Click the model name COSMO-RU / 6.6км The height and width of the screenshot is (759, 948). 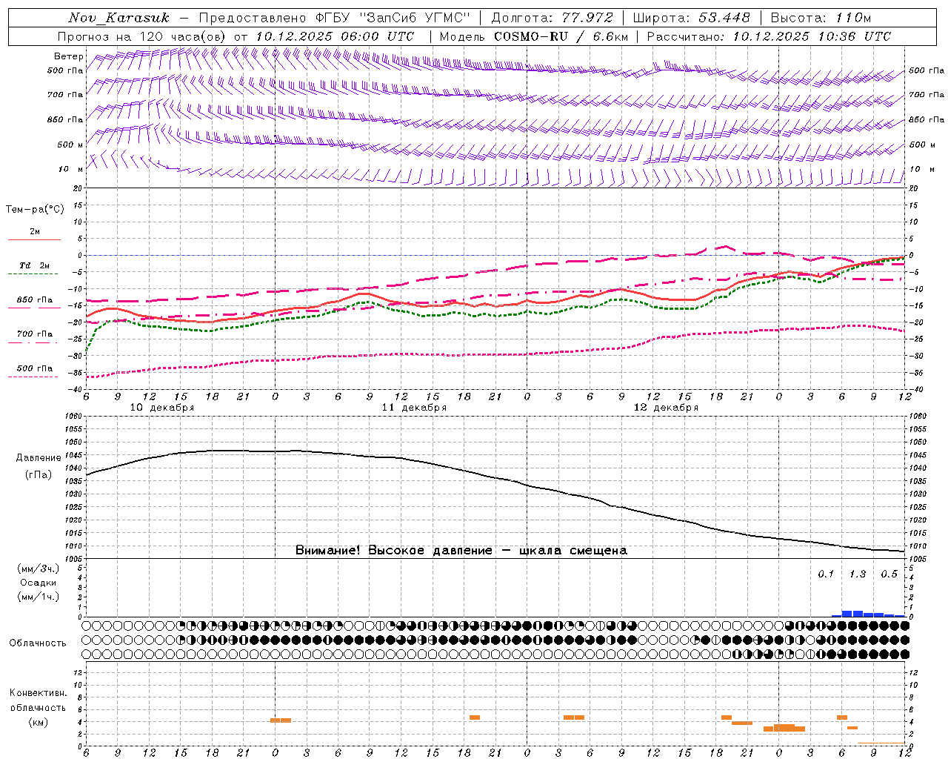(561, 36)
